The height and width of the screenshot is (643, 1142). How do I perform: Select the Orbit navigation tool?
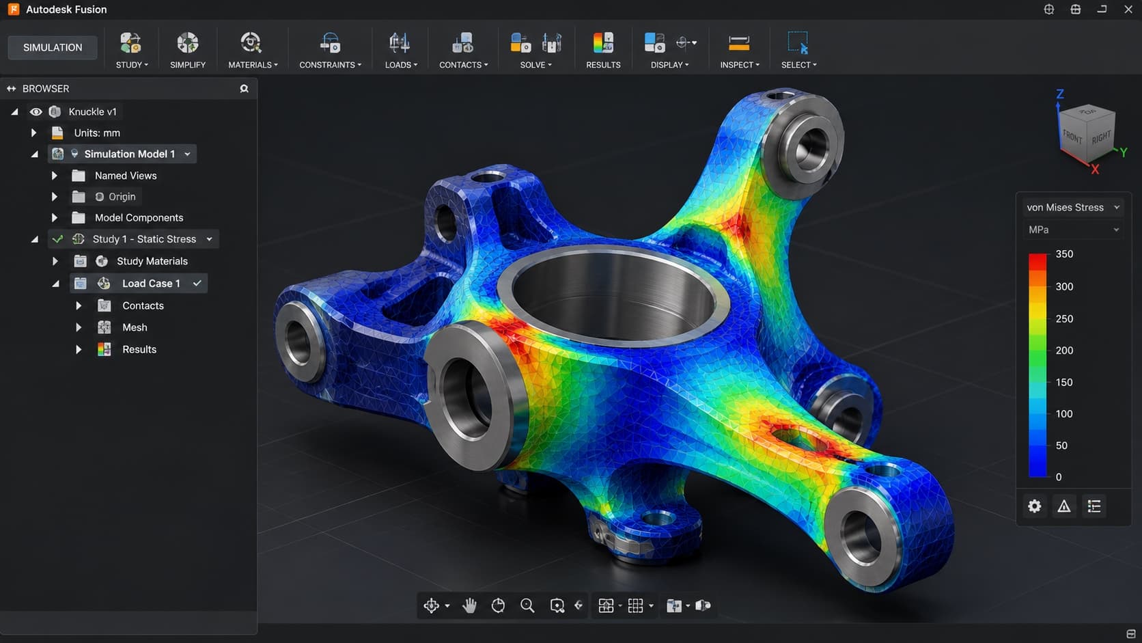pos(498,605)
